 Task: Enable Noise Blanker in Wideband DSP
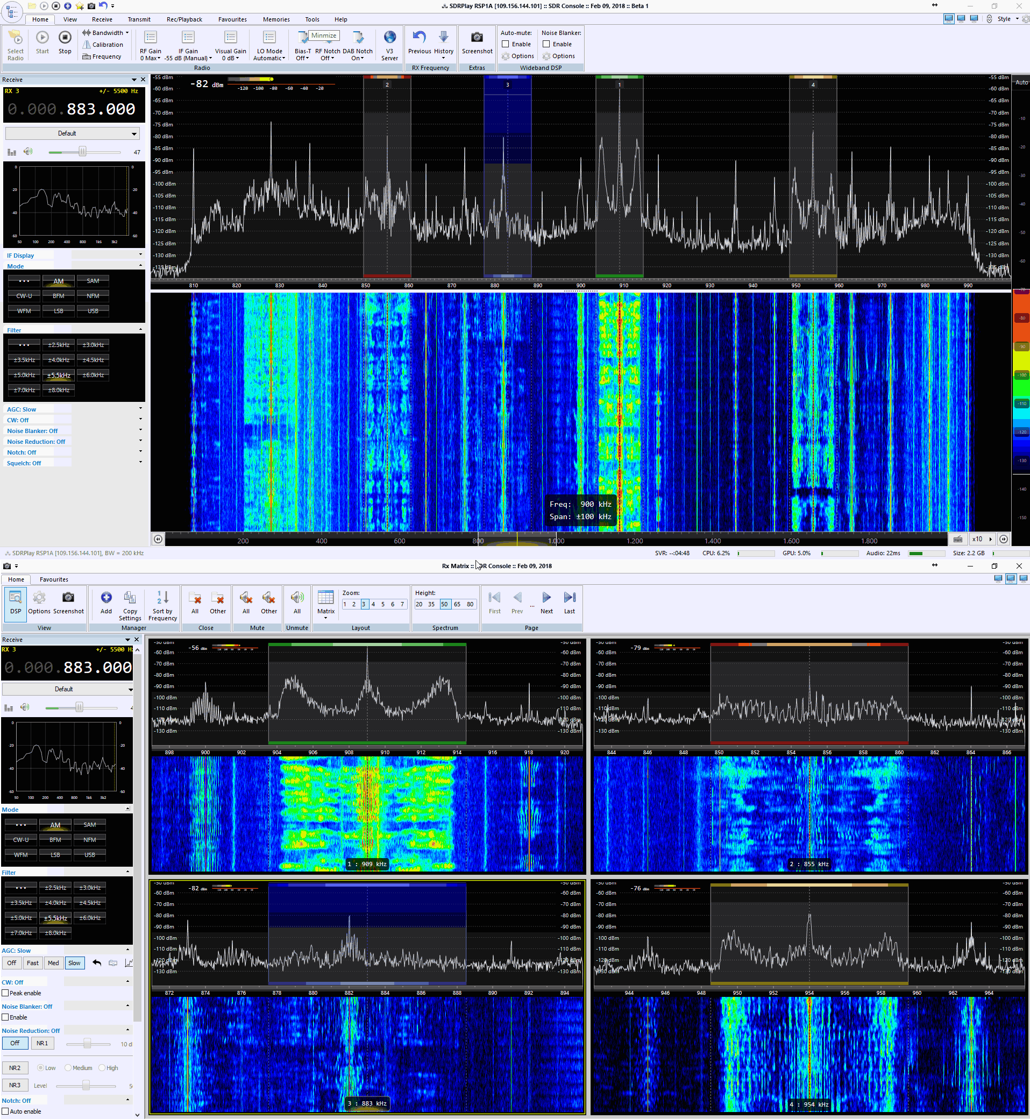(546, 44)
